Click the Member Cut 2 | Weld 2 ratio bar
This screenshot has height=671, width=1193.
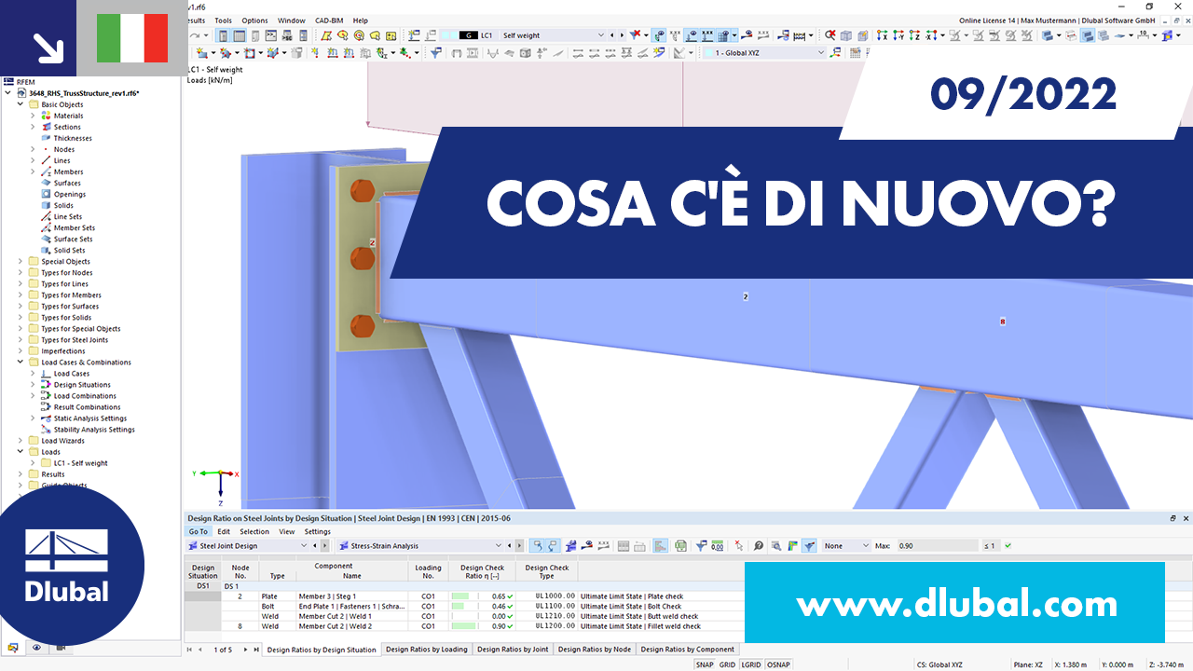tap(464, 626)
